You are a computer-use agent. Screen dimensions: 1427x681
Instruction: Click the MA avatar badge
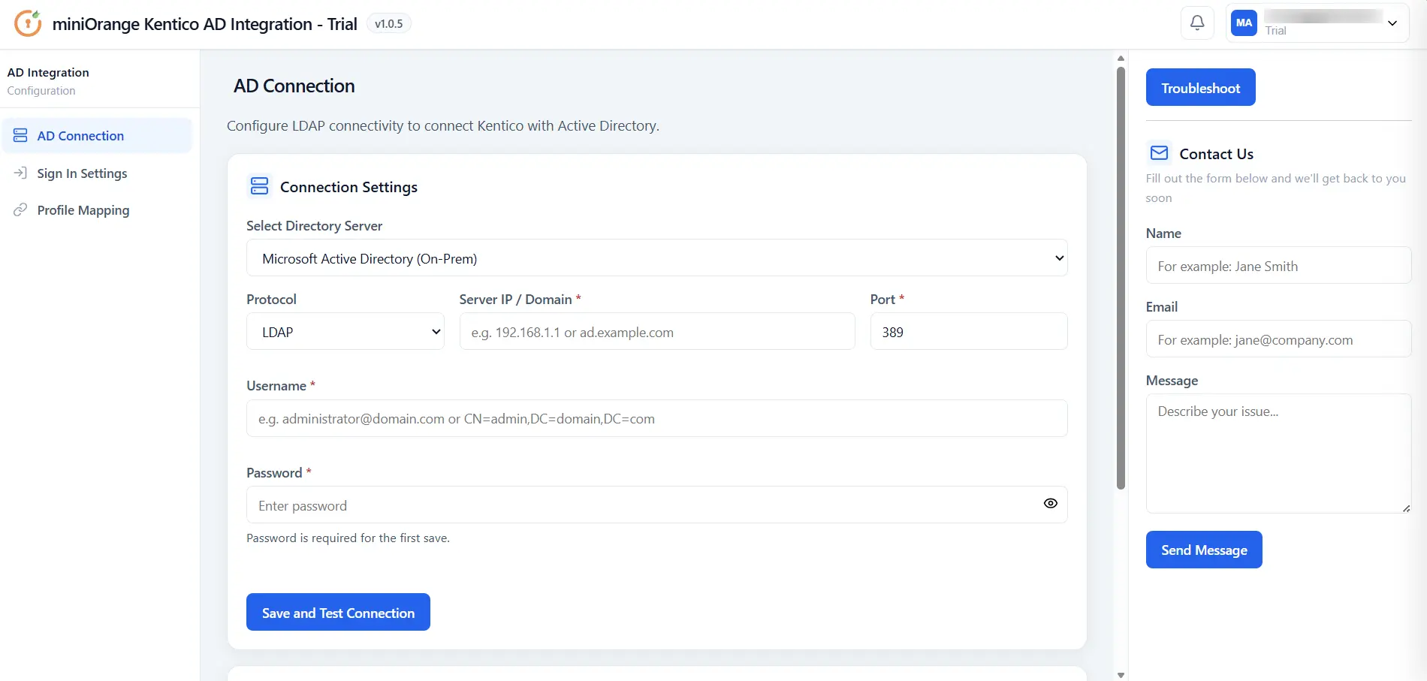click(1244, 23)
